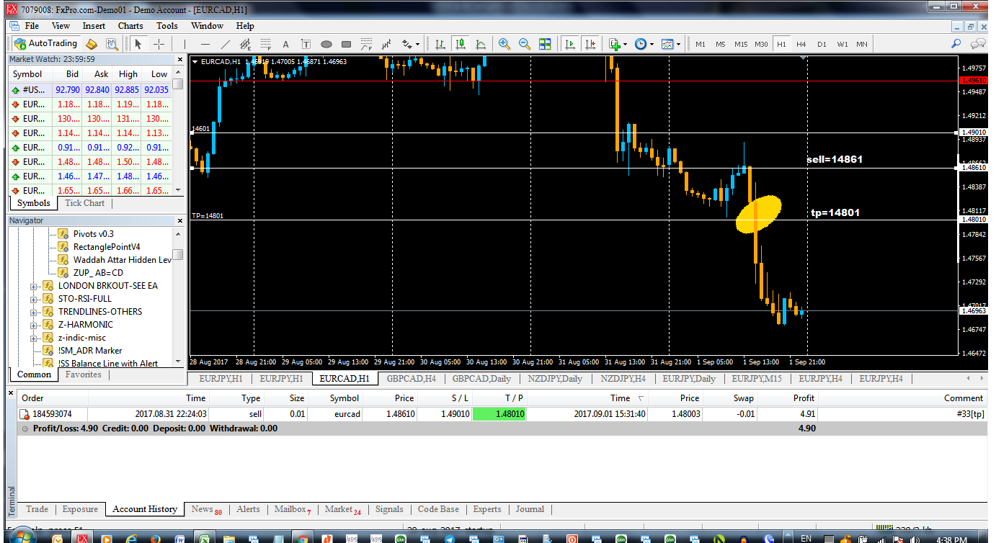
Task: Expand the Z-HARMONIC tree node
Action: pyautogui.click(x=34, y=325)
